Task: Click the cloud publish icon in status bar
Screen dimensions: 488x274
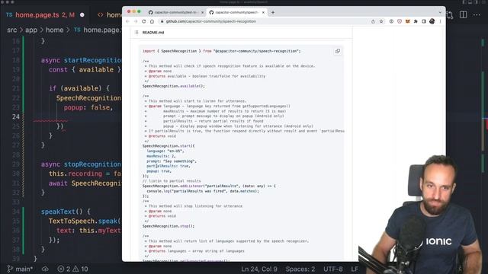Action: coord(45,269)
